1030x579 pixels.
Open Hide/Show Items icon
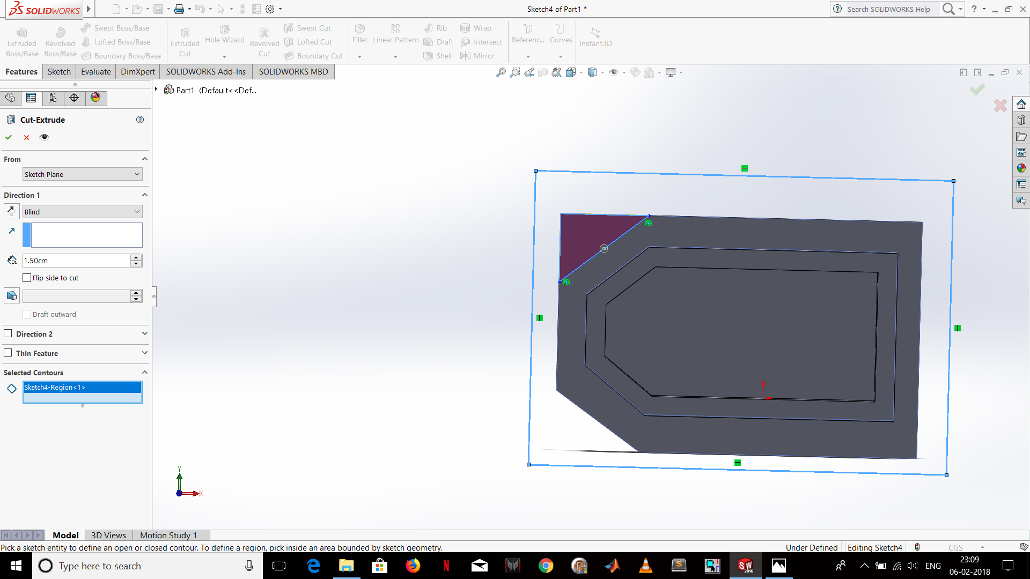614,72
